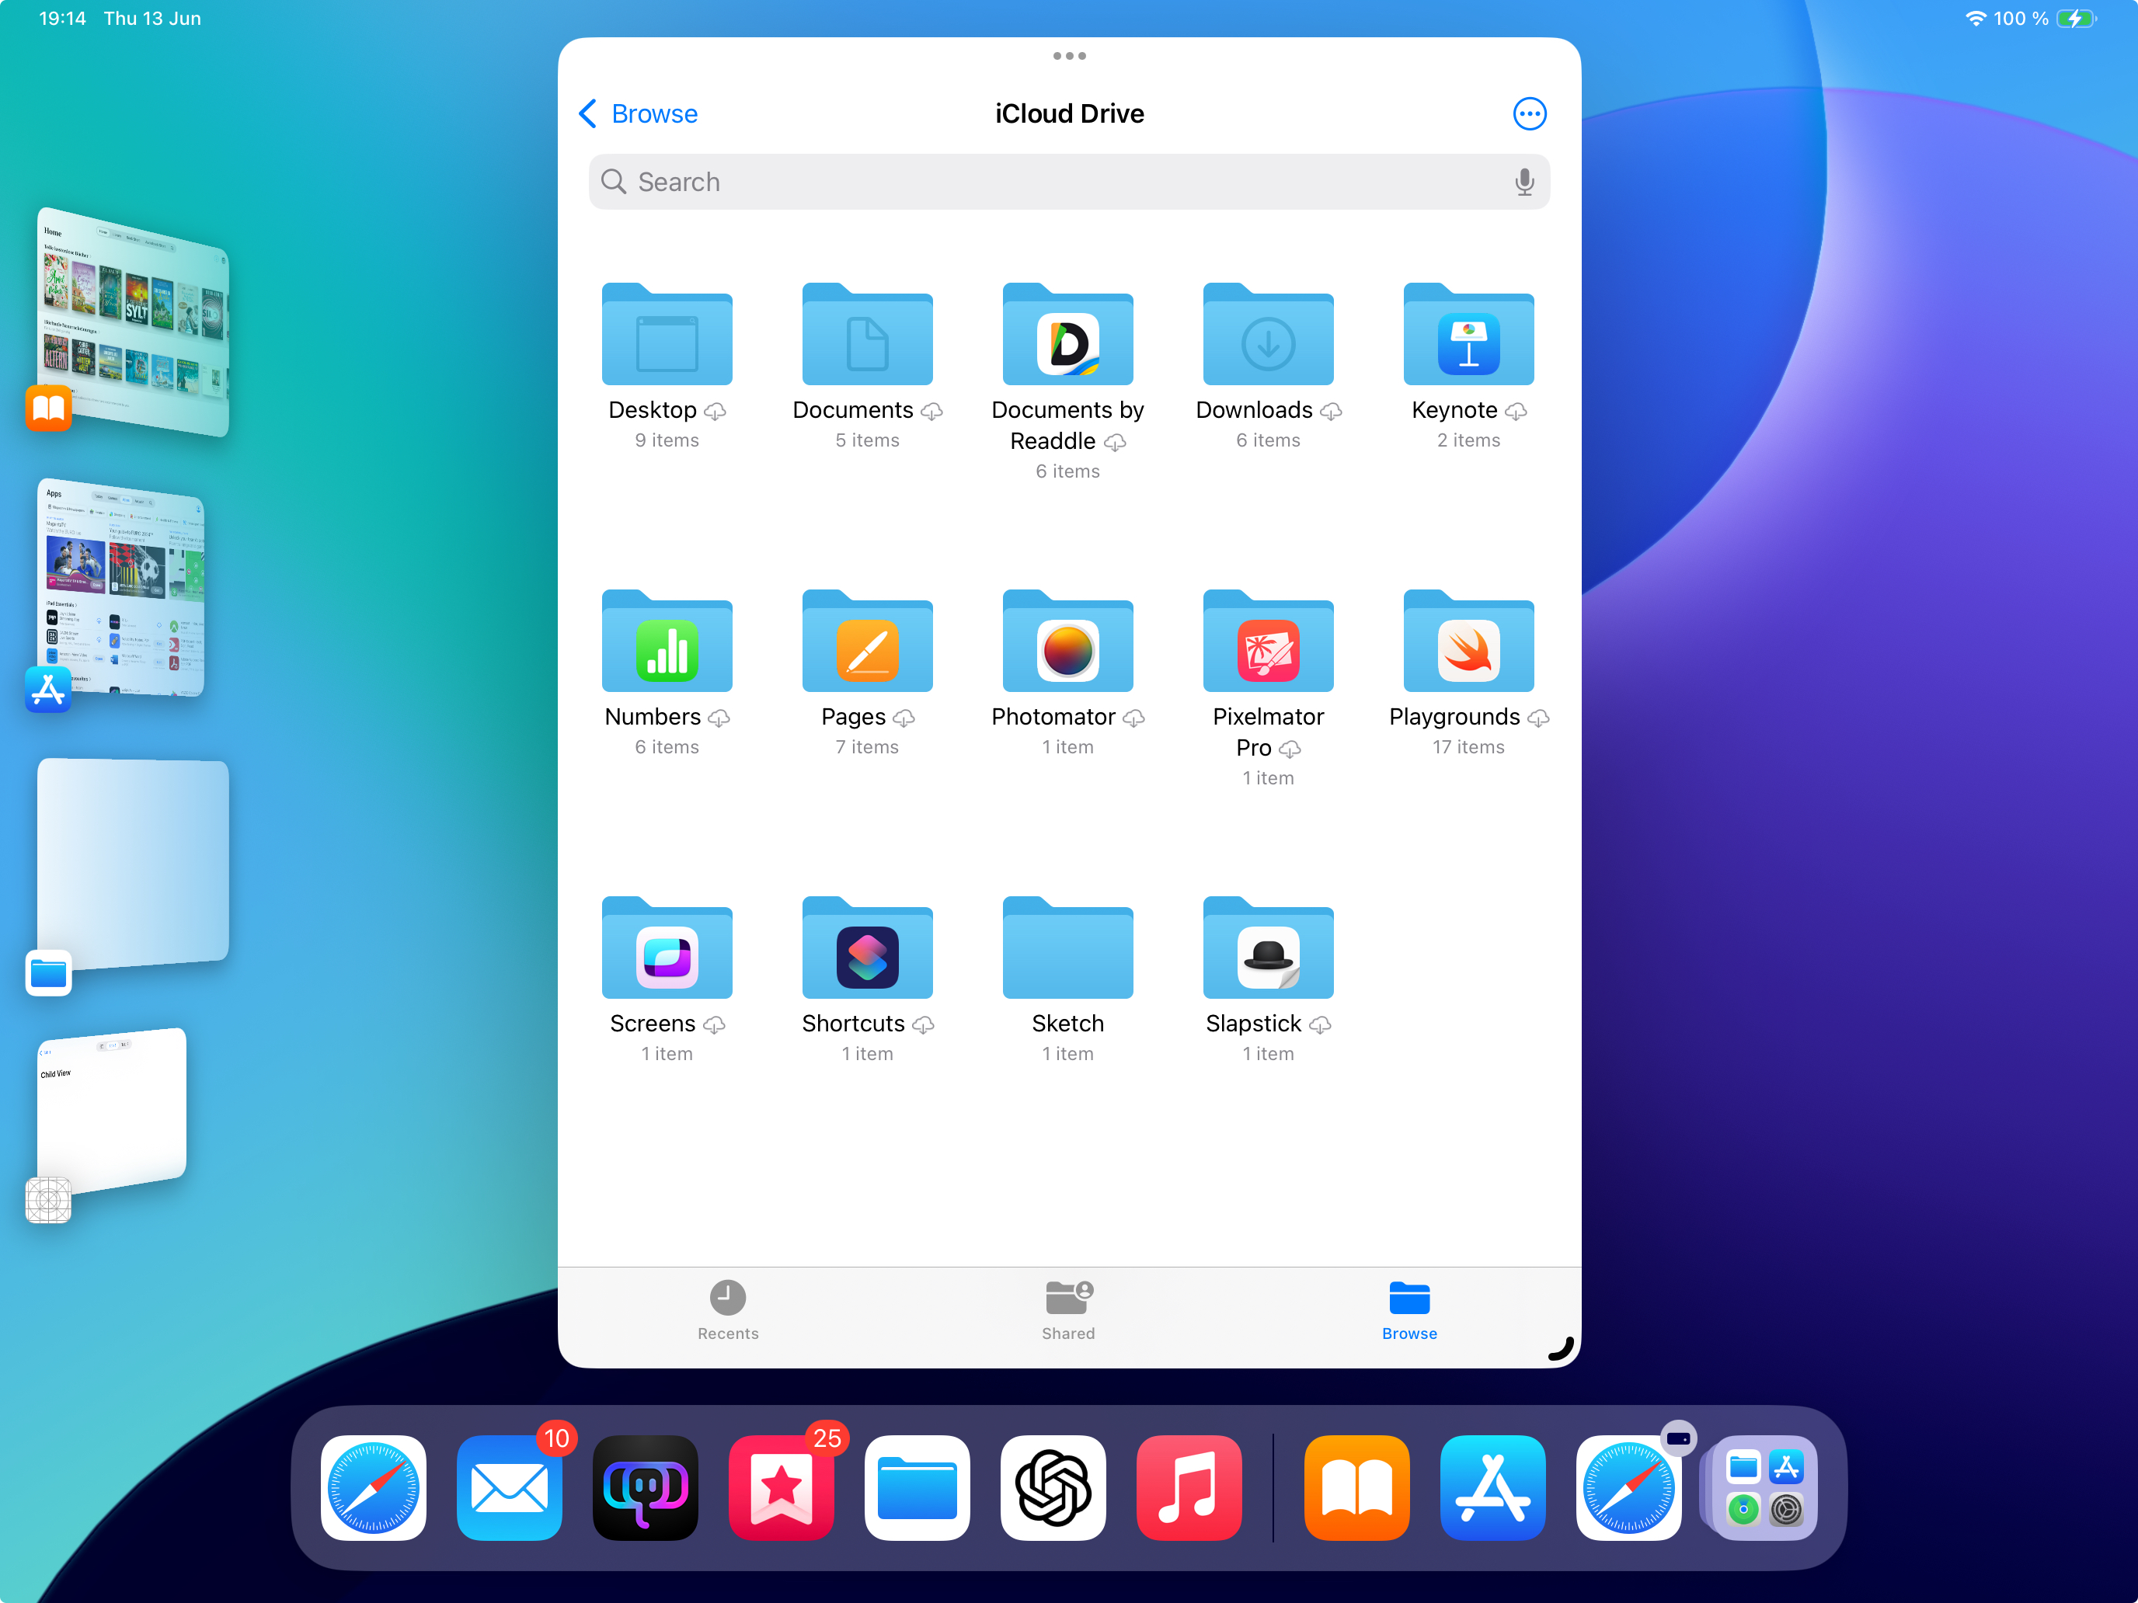Viewport: 2138px width, 1603px height.
Task: Open the Slapstick folder
Action: (1267, 950)
